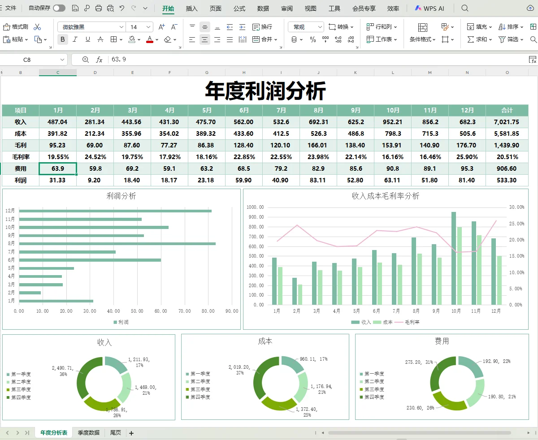The image size is (538, 440).
Task: Decrease font size with A- icon
Action: click(x=174, y=27)
